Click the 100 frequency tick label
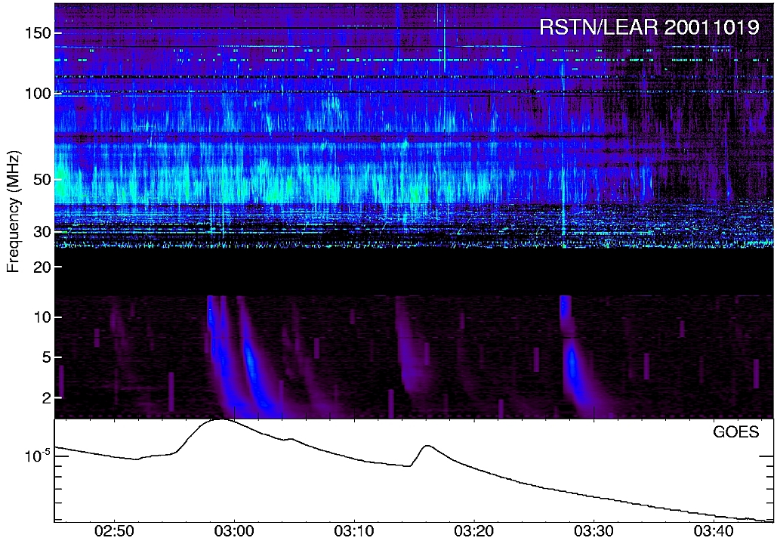 click(x=38, y=93)
